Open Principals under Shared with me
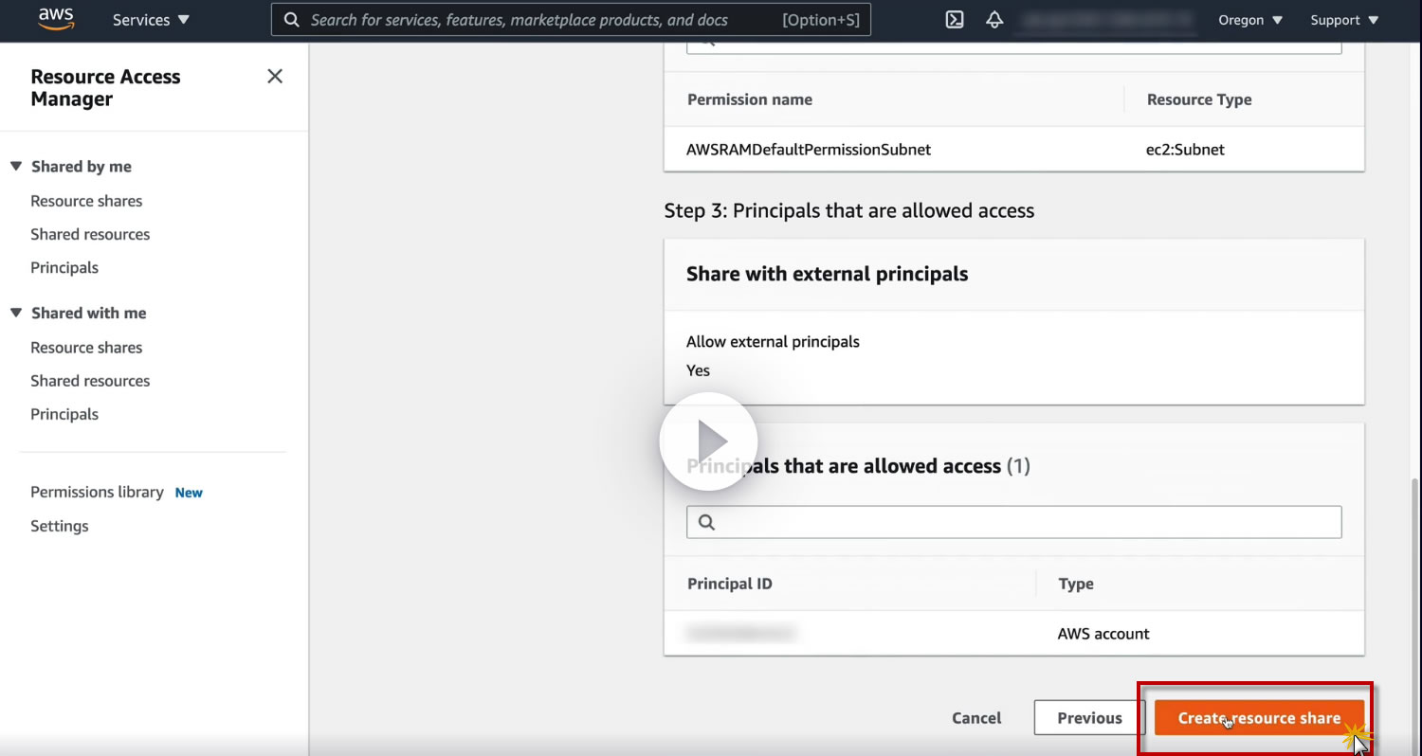 coord(64,414)
